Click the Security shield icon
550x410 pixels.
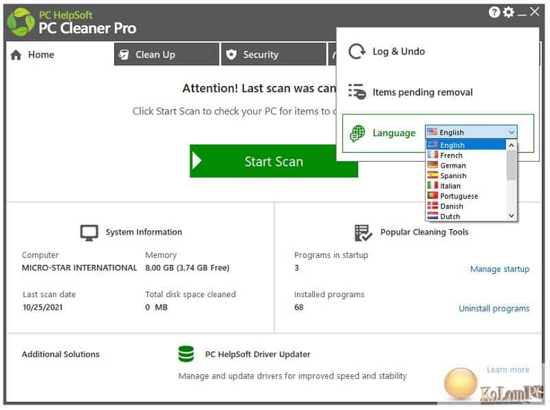(231, 55)
